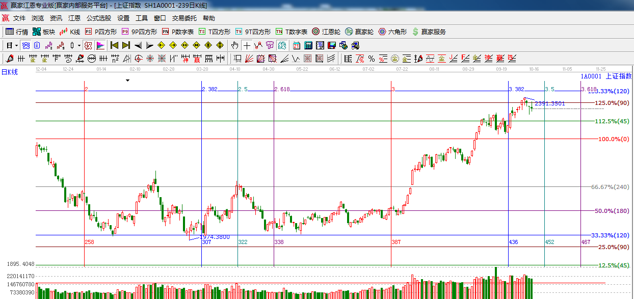The height and width of the screenshot is (299, 634).
Task: Open the 公式选股 menu
Action: pyautogui.click(x=98, y=18)
